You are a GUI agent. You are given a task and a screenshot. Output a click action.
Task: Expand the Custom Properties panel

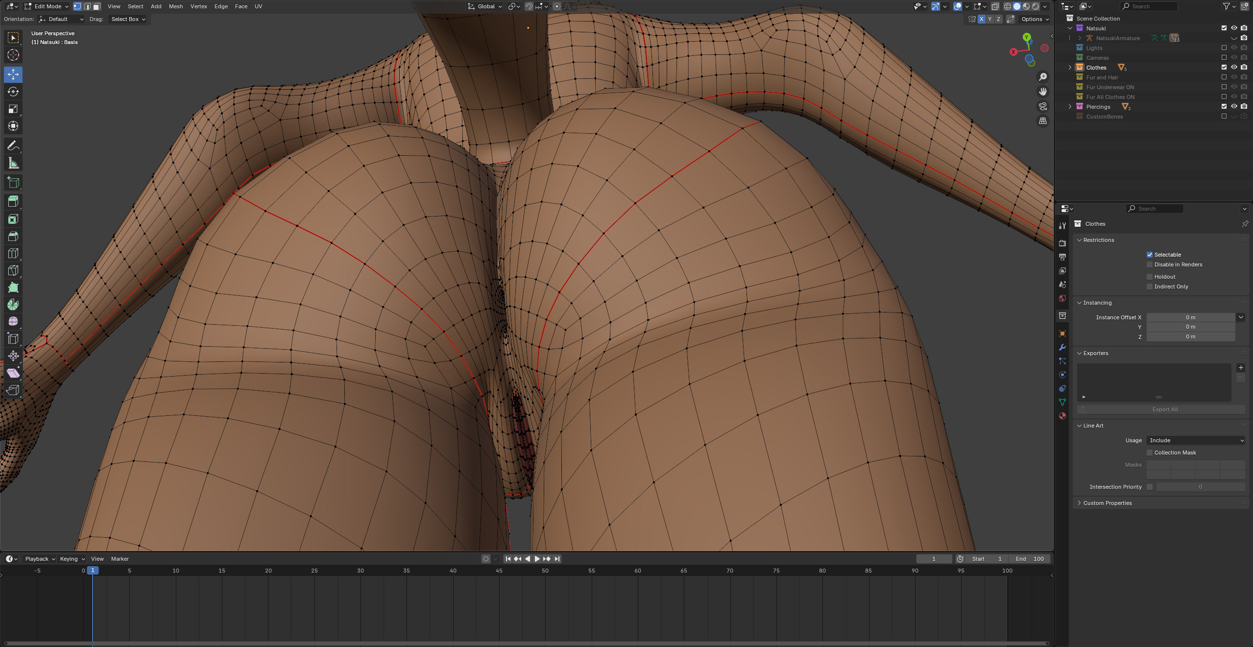1107,503
